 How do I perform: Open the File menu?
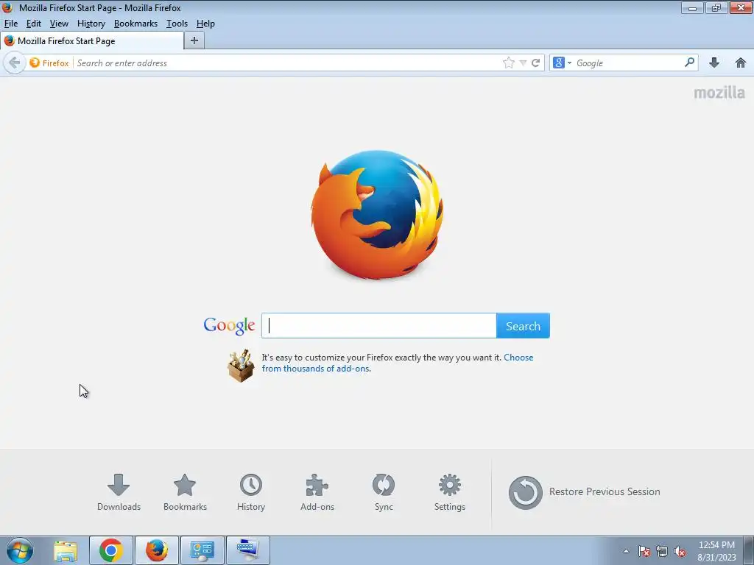coord(10,24)
